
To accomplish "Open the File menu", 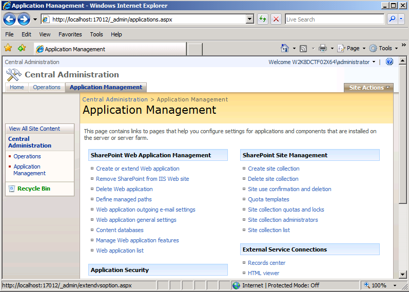I will pyautogui.click(x=9, y=34).
